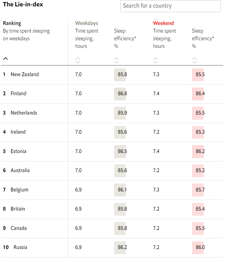Viewport: 226px width, 263px height.
Task: Select the Netherlands row
Action: pyautogui.click(x=24, y=113)
